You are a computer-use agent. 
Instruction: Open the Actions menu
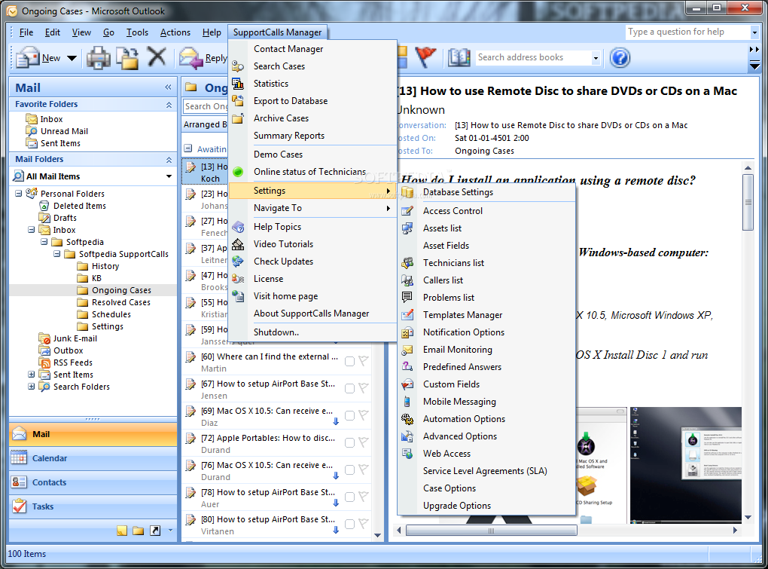click(175, 32)
